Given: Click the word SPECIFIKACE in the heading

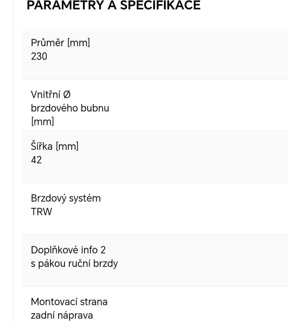Looking at the screenshot, I should click(160, 5).
